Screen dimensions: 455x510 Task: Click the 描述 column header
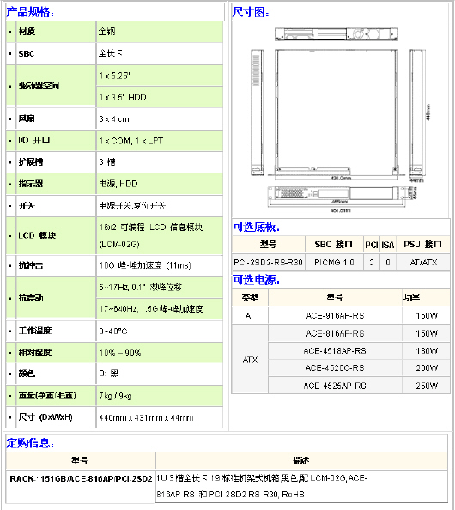coord(301,460)
